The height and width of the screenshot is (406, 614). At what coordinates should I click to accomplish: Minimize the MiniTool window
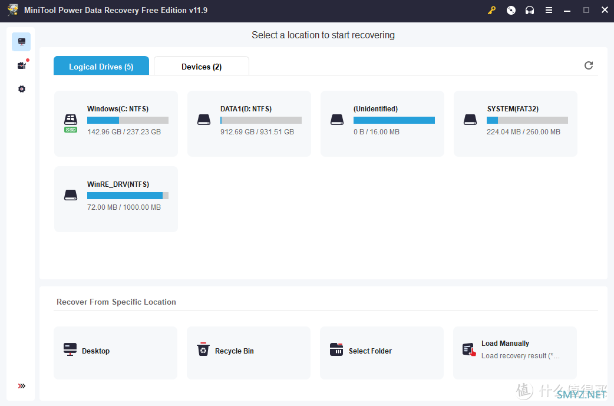567,11
